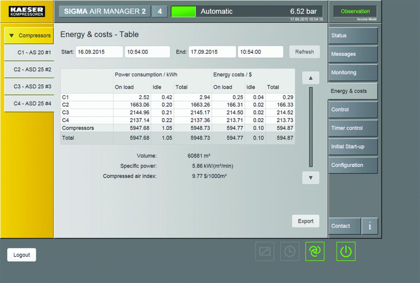Click the Compressors row label in table
The image size is (420, 283).
[78, 128]
